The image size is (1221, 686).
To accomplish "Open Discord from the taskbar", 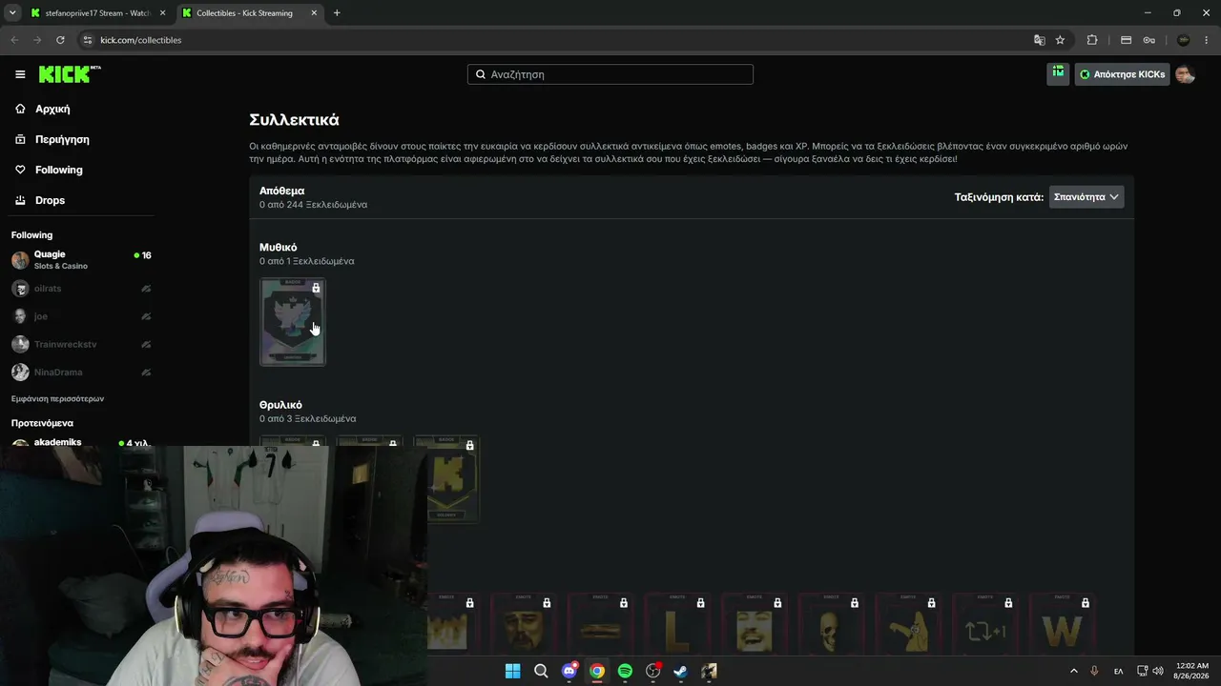I will point(569,671).
